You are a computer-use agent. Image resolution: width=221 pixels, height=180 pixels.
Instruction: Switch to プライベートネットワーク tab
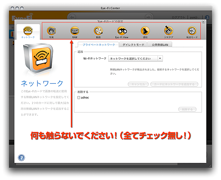[98, 45]
